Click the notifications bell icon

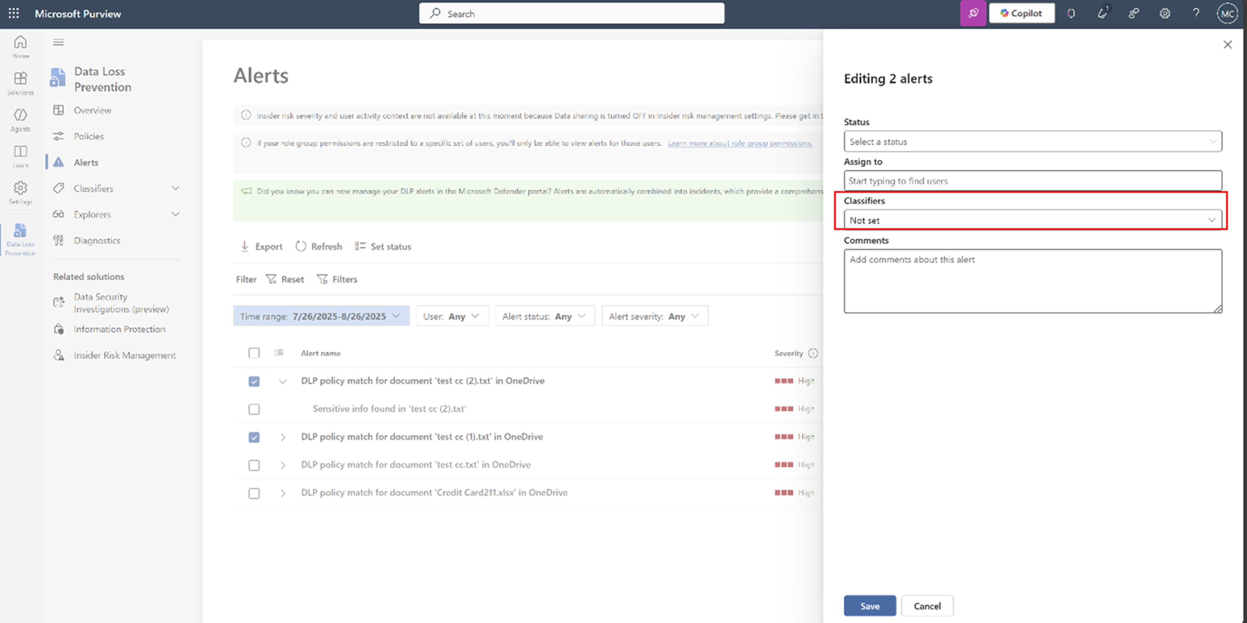coord(1071,14)
